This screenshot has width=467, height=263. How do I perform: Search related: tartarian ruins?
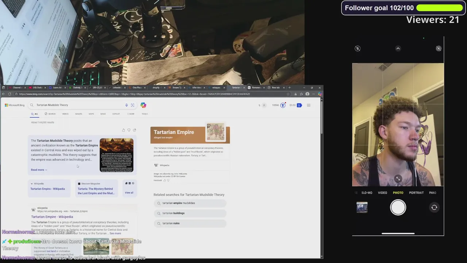click(x=190, y=223)
